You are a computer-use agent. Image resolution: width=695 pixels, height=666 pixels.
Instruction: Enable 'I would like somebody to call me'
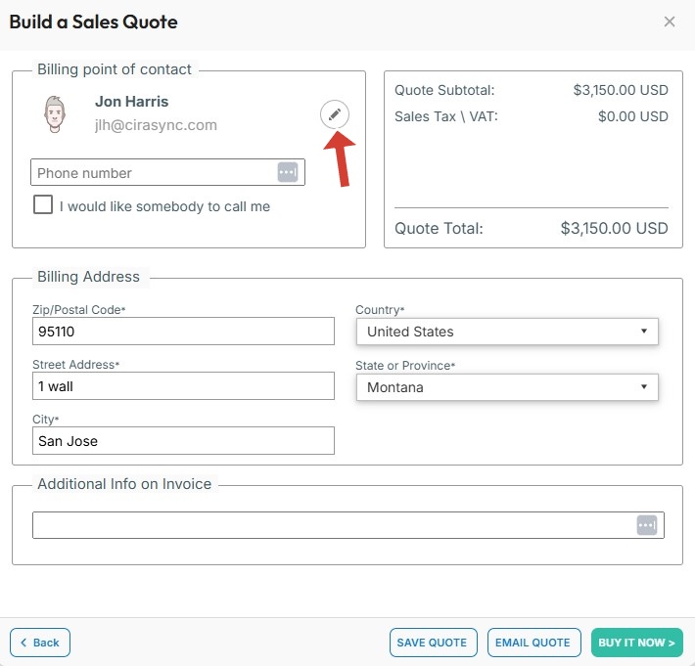(43, 205)
